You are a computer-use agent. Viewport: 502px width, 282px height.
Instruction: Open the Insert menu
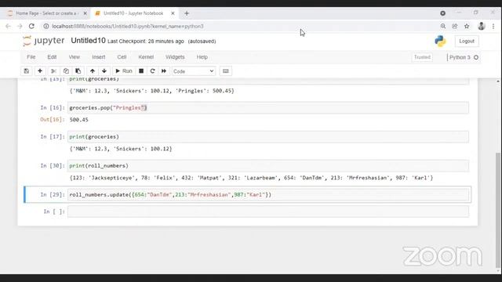(98, 57)
